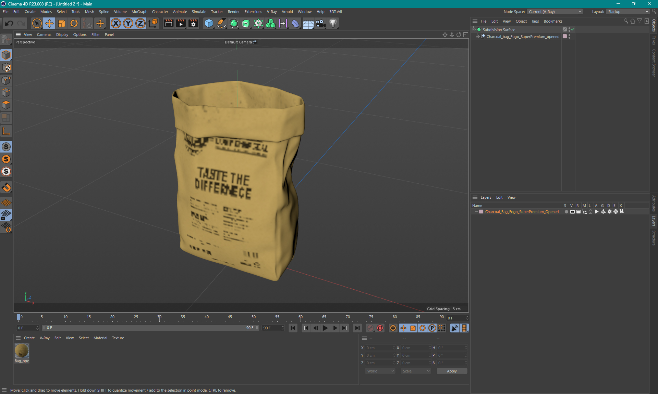This screenshot has height=394, width=658.
Task: Open the Node Space dropdown
Action: coord(555,12)
